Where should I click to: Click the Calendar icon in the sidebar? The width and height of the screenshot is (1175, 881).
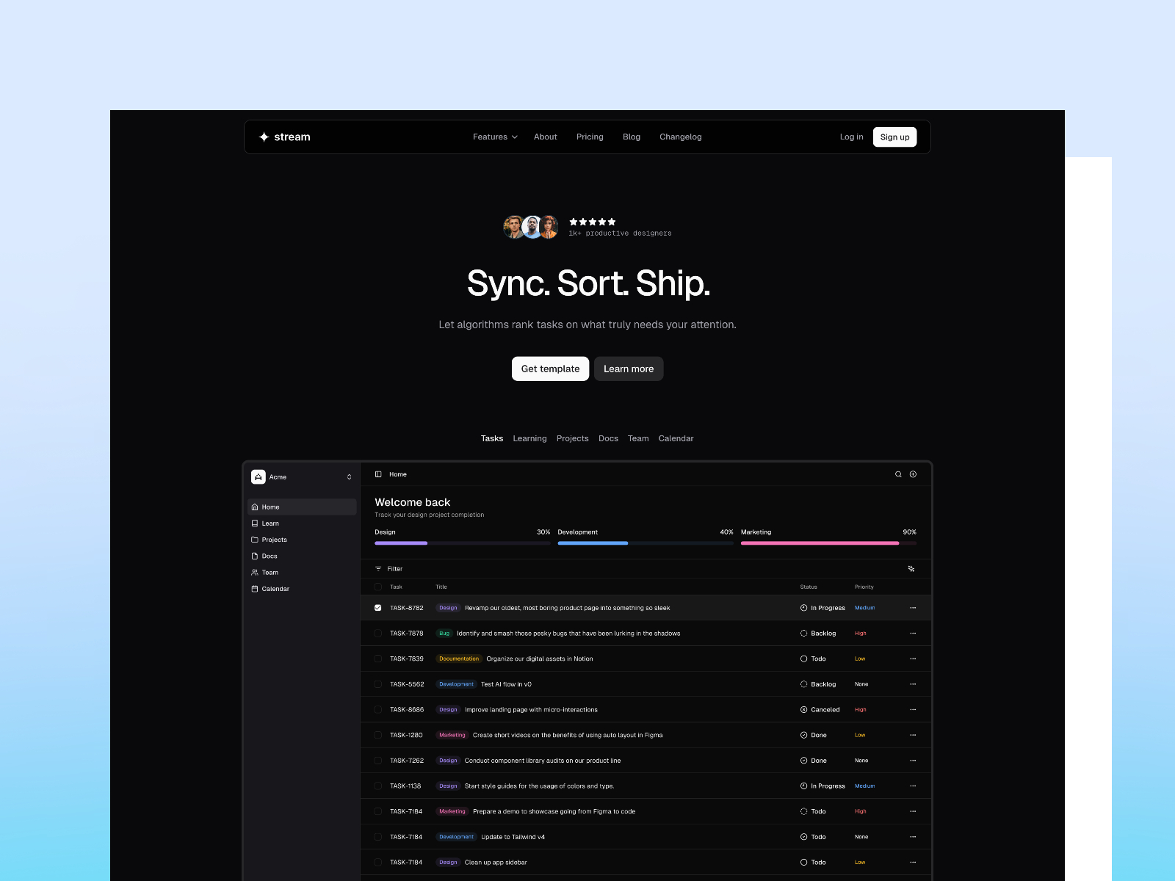pyautogui.click(x=253, y=588)
